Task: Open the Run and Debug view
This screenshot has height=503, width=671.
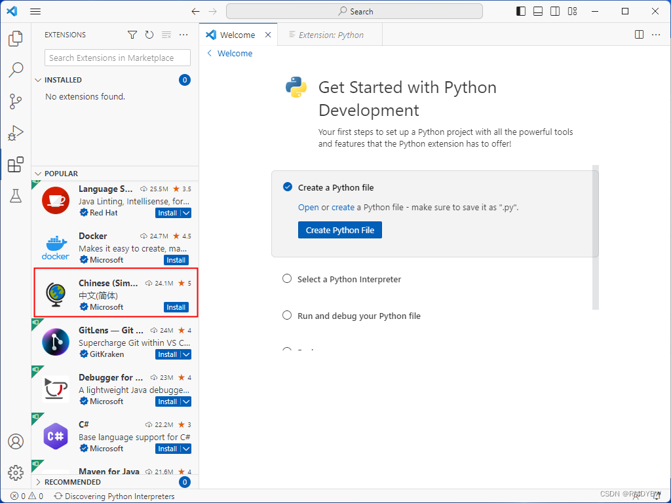Action: click(x=15, y=133)
